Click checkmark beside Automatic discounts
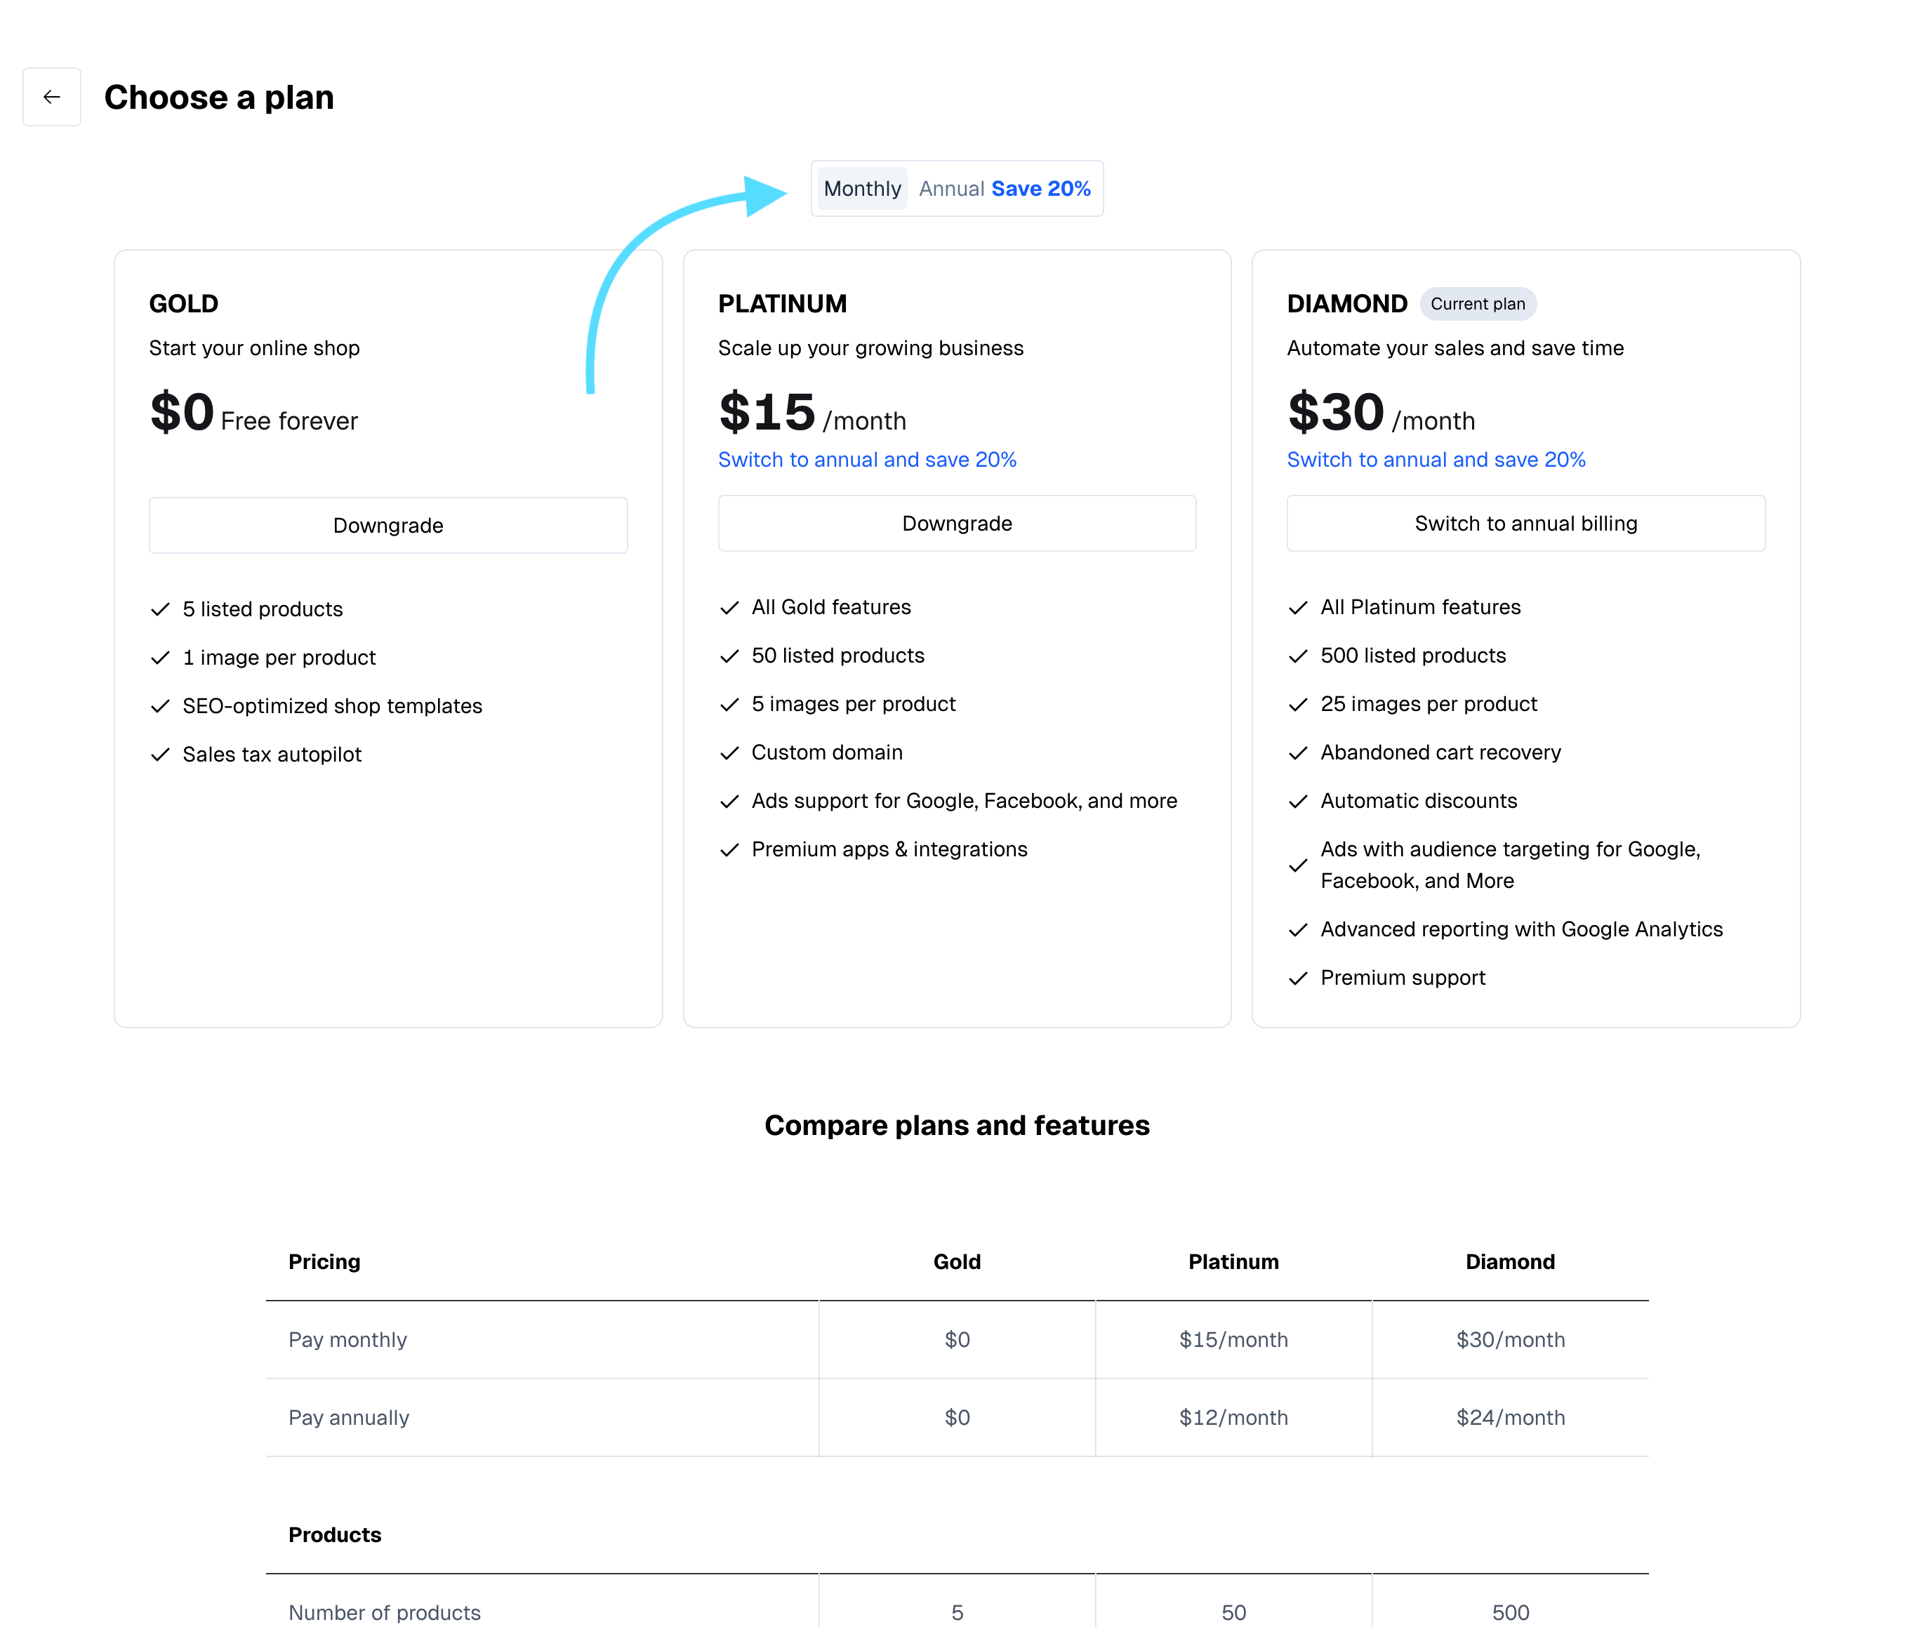The height and width of the screenshot is (1627, 1915). (x=1297, y=802)
